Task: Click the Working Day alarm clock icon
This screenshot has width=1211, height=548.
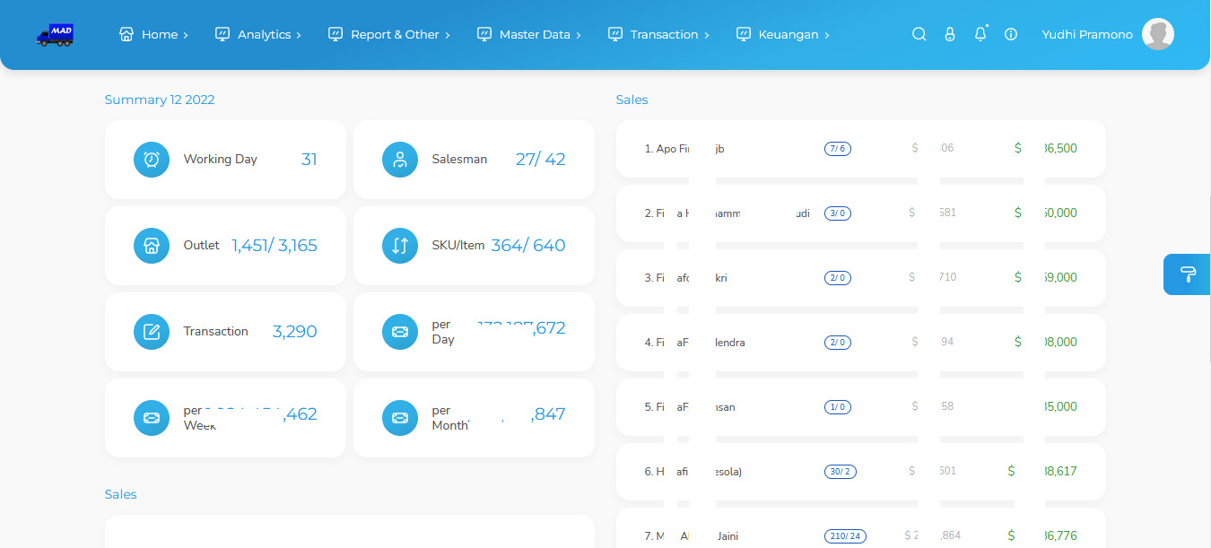Action: (x=152, y=160)
